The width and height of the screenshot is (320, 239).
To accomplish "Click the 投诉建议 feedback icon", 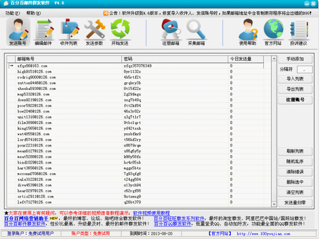I will pos(298,32).
